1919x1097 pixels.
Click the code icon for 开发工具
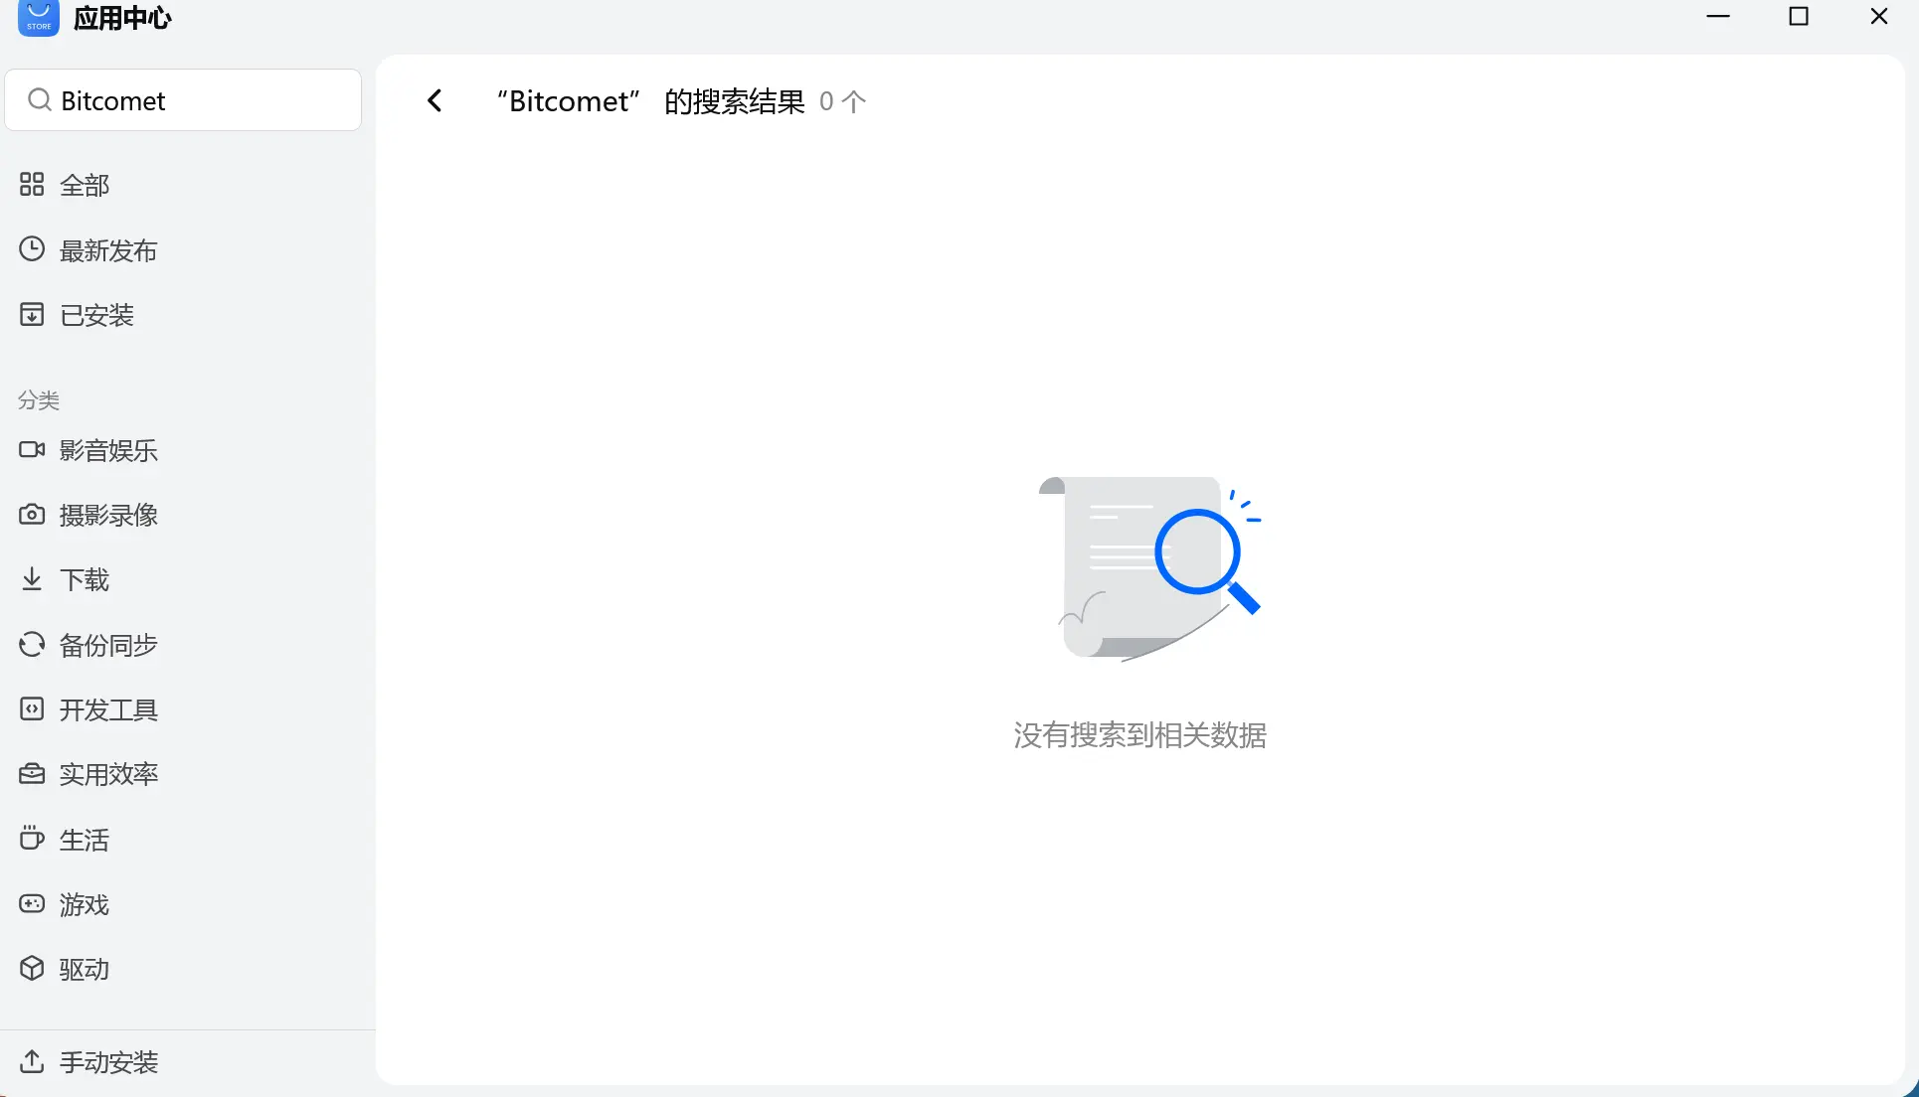coord(32,709)
